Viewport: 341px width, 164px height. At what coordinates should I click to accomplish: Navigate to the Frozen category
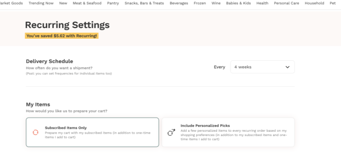tap(200, 3)
